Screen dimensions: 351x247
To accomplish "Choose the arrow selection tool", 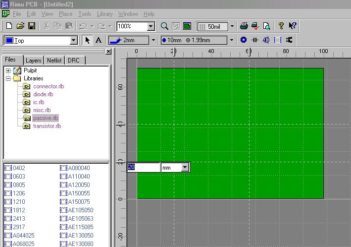I will click(x=87, y=40).
